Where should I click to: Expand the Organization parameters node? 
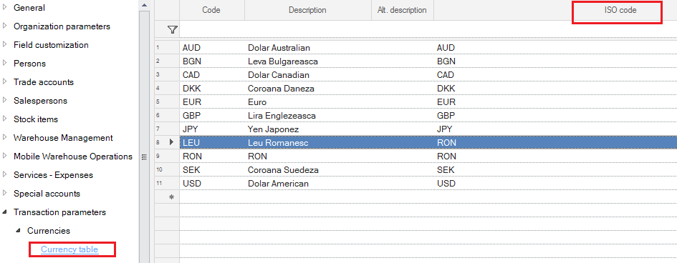pyautogui.click(x=5, y=26)
